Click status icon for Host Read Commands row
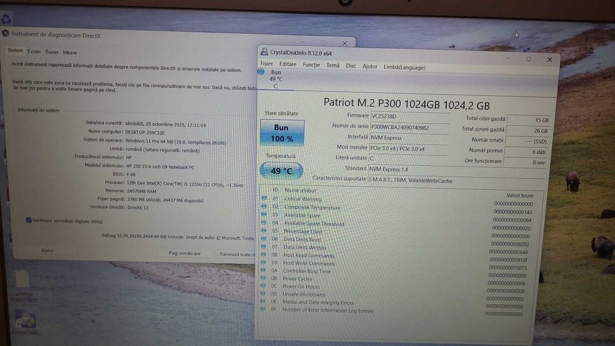This screenshot has height=346, width=615. pos(263,254)
